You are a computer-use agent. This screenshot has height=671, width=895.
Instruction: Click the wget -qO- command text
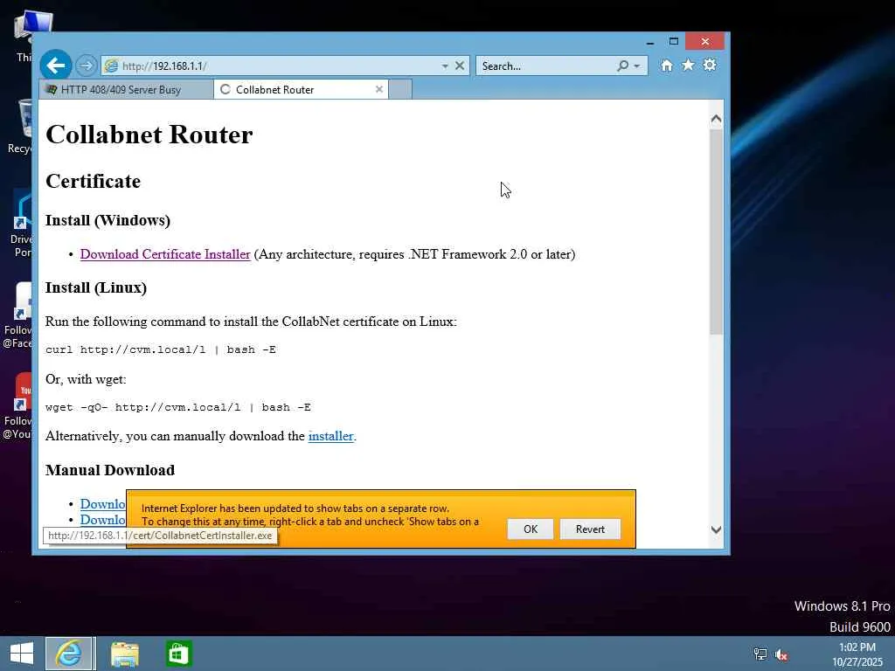pyautogui.click(x=178, y=407)
